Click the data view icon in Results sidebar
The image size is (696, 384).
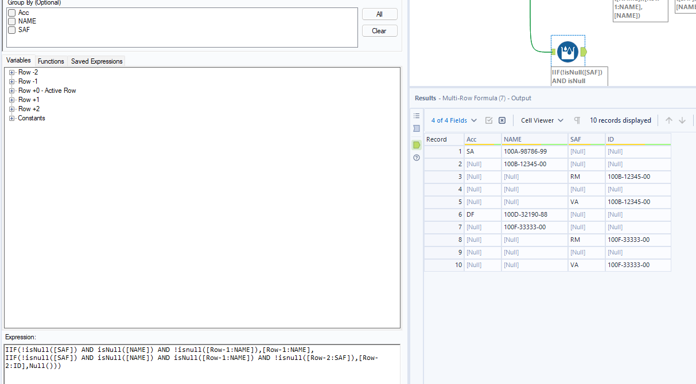[417, 128]
